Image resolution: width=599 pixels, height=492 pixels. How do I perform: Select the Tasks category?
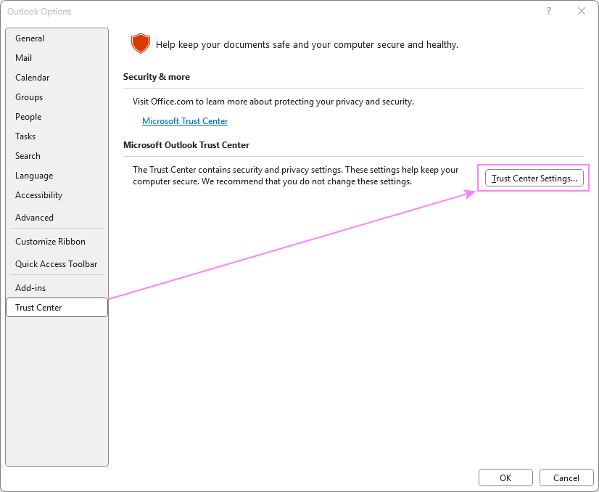point(57,136)
